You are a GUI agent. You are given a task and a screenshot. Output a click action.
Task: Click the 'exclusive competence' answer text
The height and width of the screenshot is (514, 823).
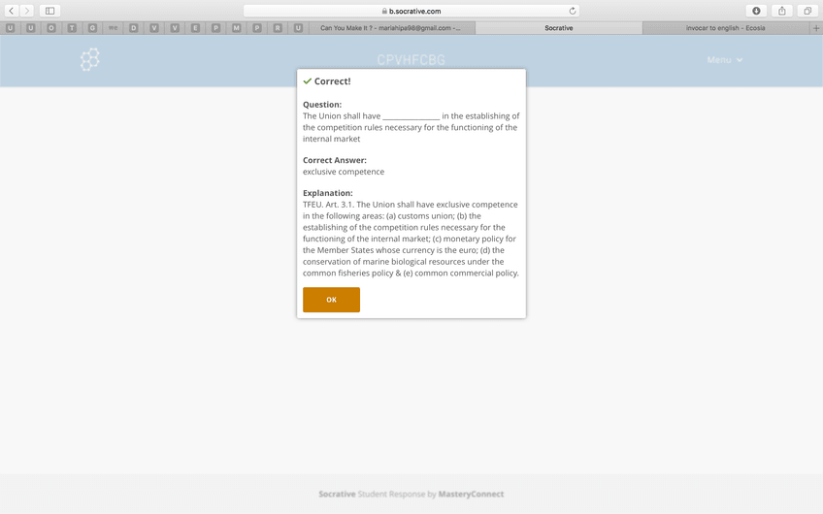tap(344, 172)
